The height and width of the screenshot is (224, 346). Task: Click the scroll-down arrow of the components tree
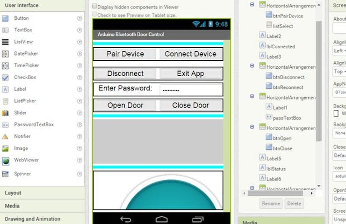click(318, 186)
